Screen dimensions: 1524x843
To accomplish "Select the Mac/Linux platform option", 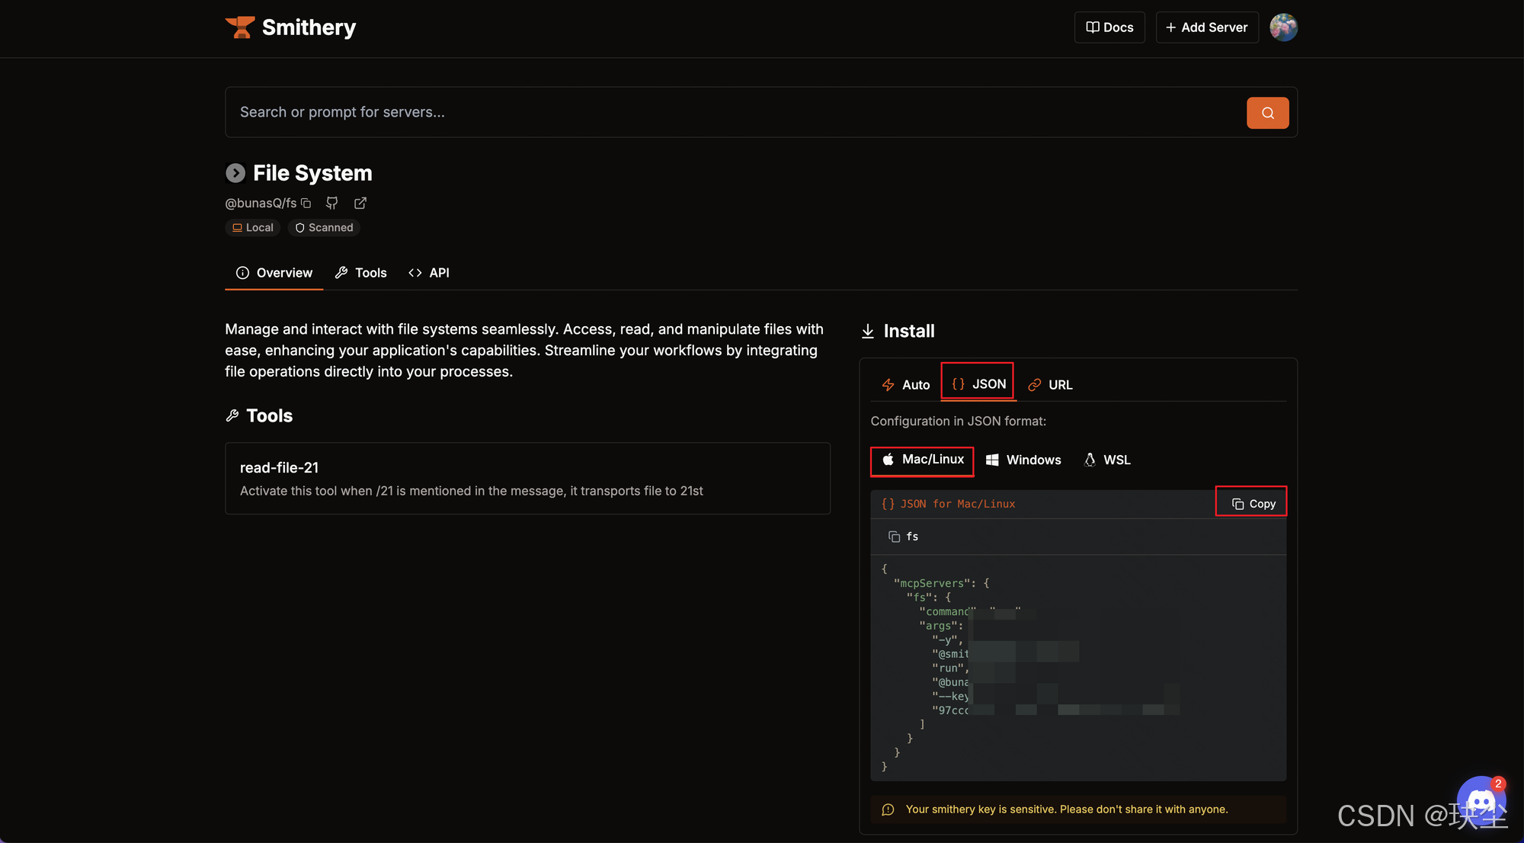I will click(922, 460).
